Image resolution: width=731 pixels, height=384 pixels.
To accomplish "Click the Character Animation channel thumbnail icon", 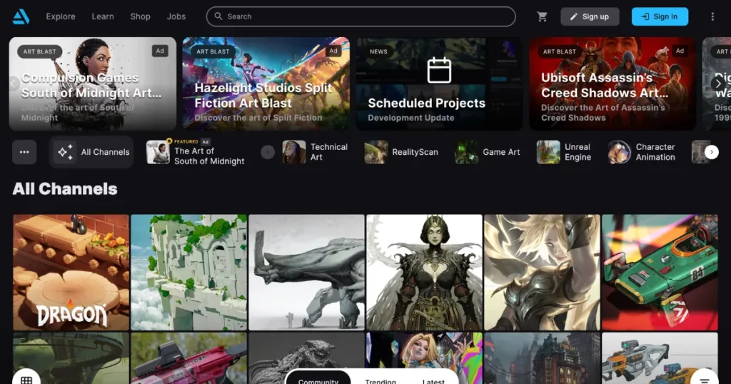I will tap(620, 152).
